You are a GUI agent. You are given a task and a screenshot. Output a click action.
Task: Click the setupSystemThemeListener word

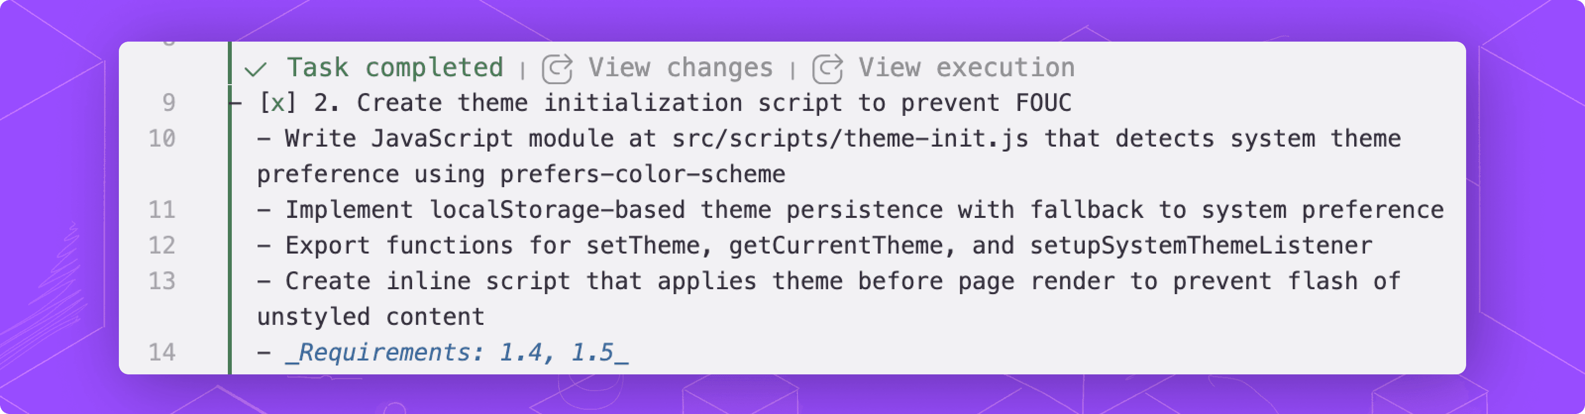coord(1201,246)
